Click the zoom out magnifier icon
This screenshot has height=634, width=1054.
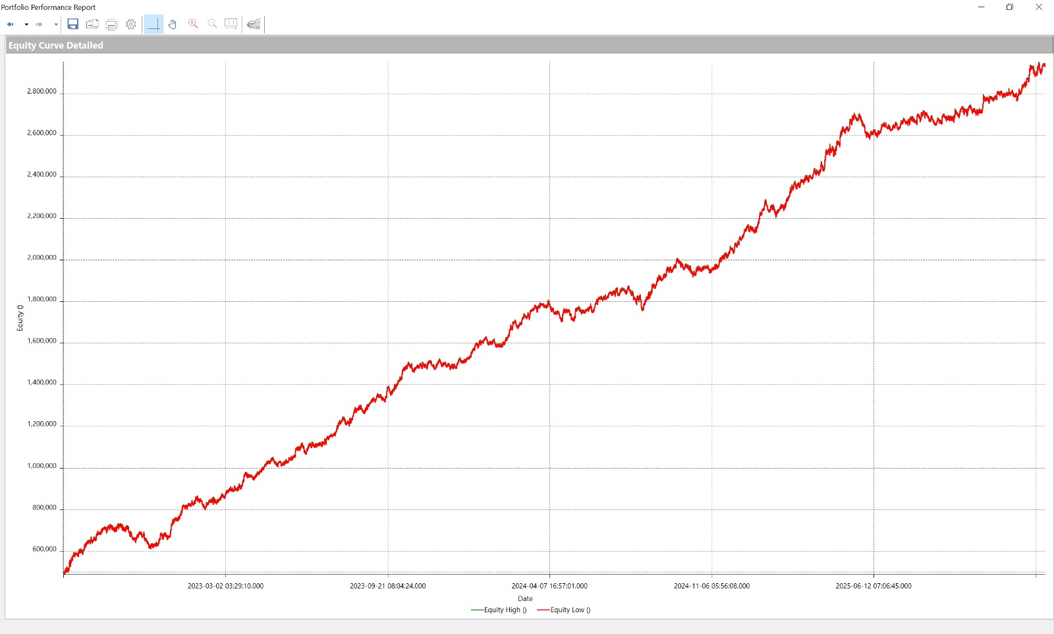coord(212,24)
